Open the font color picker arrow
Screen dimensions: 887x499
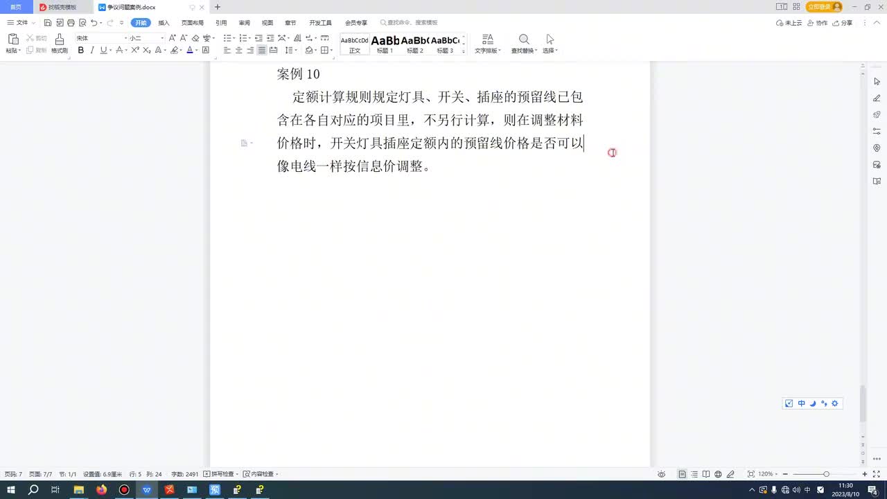pyautogui.click(x=196, y=51)
